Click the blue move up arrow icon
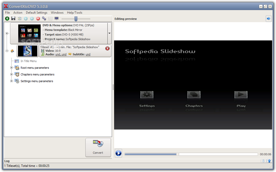The height and width of the screenshot is (172, 276). click(x=32, y=19)
